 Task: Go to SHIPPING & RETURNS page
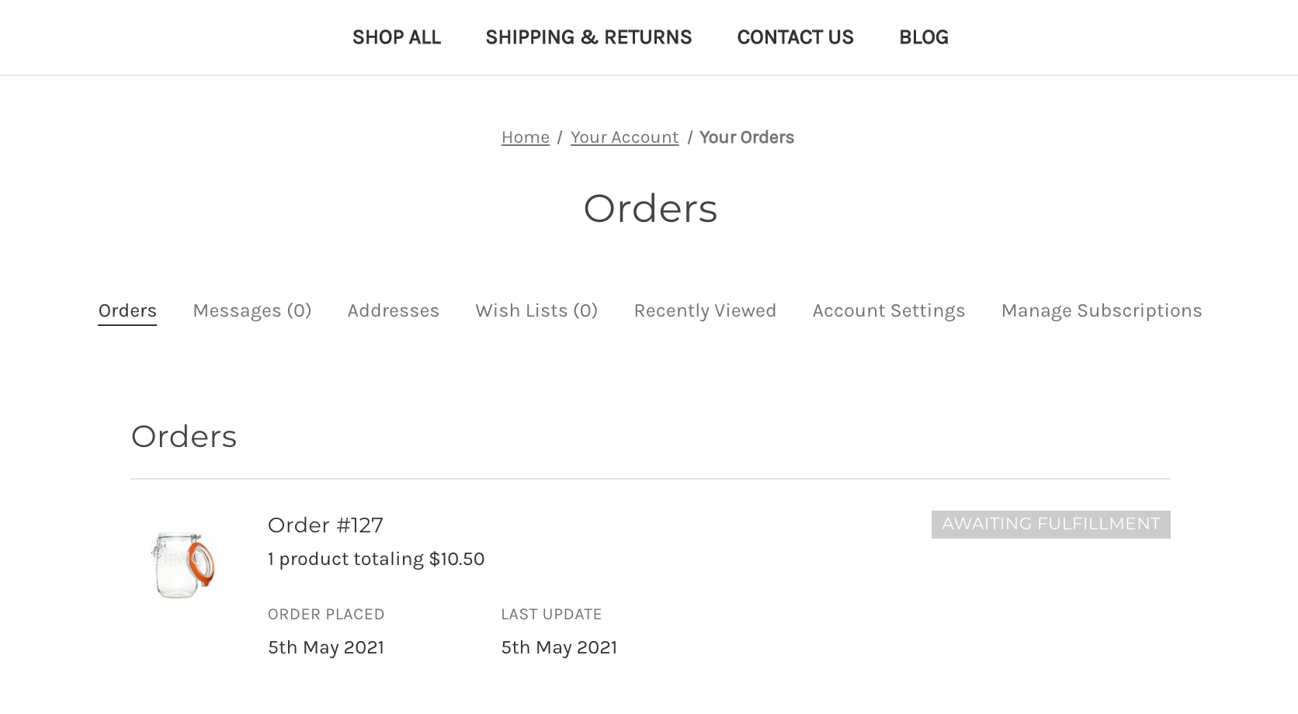point(588,37)
